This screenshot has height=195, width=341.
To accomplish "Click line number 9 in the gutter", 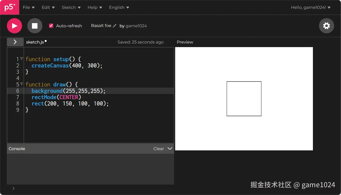I will click(18, 110).
